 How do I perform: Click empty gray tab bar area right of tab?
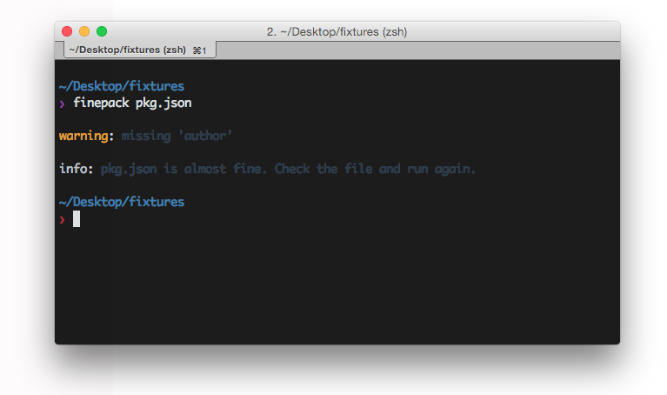coord(417,50)
